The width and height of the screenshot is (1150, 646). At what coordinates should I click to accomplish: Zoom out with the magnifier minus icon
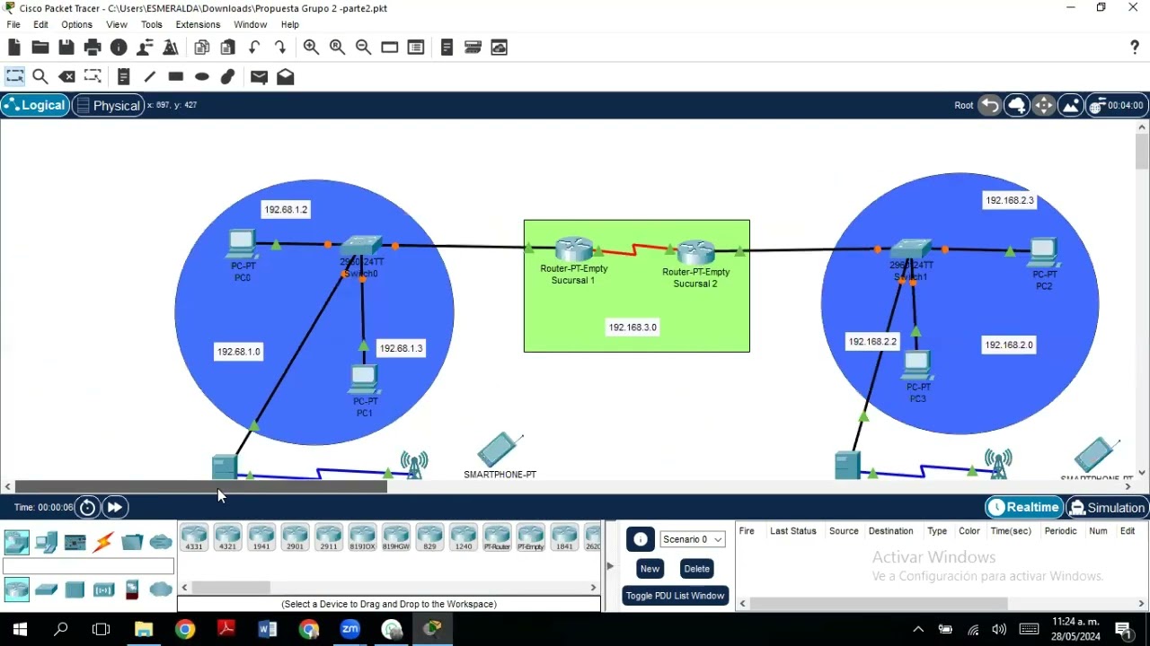364,48
